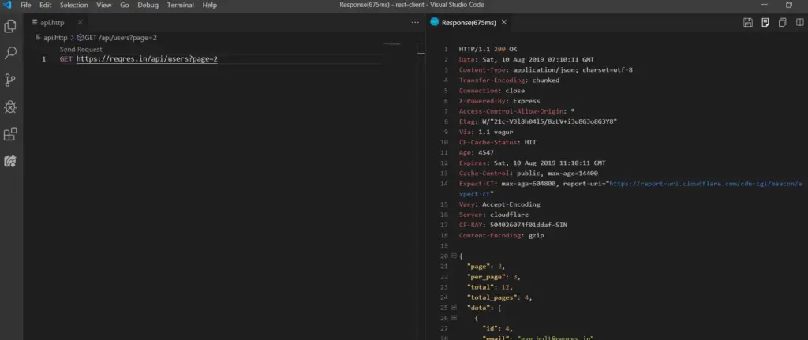Open the Debug view in activity bar
Image resolution: width=808 pixels, height=340 pixels.
pos(11,106)
